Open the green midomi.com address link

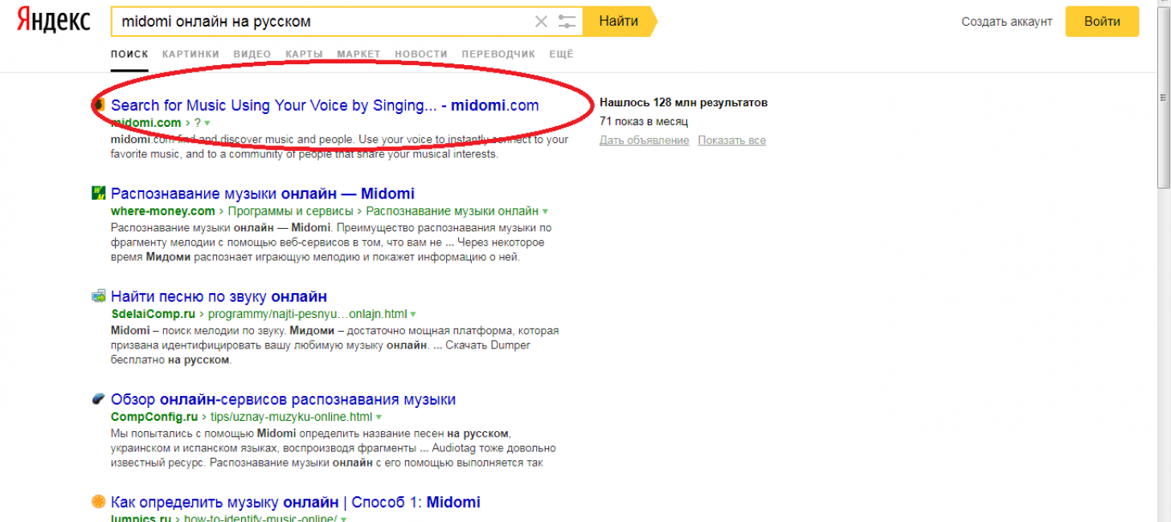(x=146, y=123)
